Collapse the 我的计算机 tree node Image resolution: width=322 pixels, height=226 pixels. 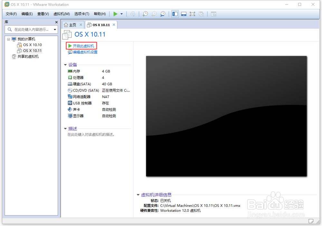coord(8,39)
